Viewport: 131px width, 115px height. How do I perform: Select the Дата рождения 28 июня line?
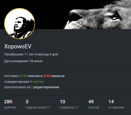(x=23, y=61)
